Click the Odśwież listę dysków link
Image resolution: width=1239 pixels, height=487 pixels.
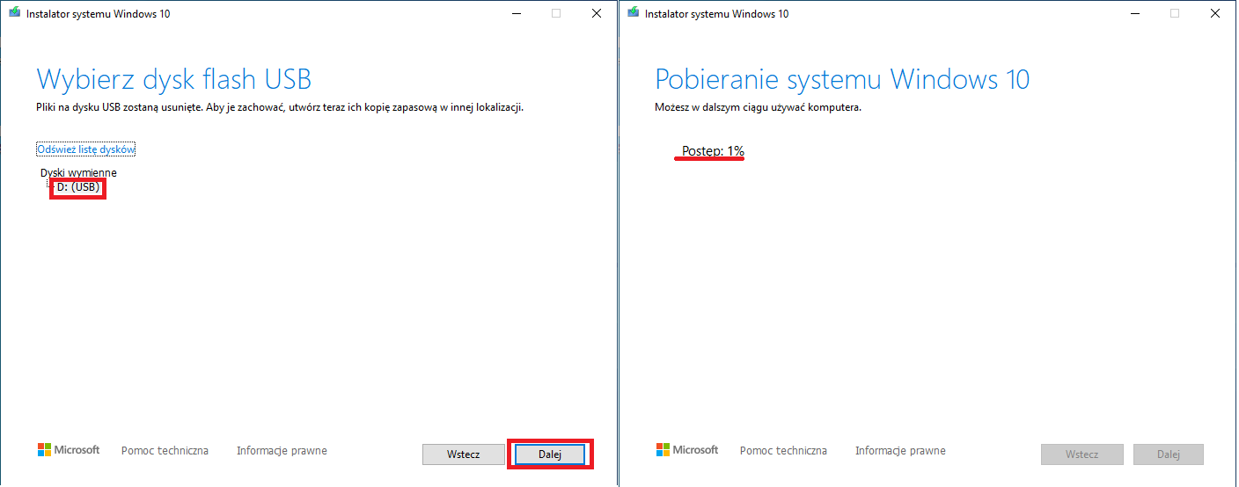pos(86,149)
